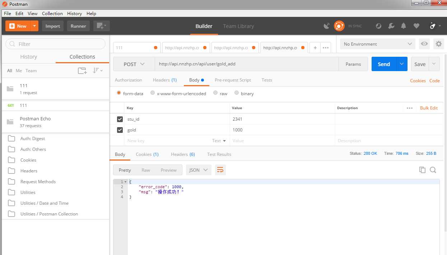The width and height of the screenshot is (447, 255).
Task: Switch to the Team Library tab
Action: coord(238,26)
